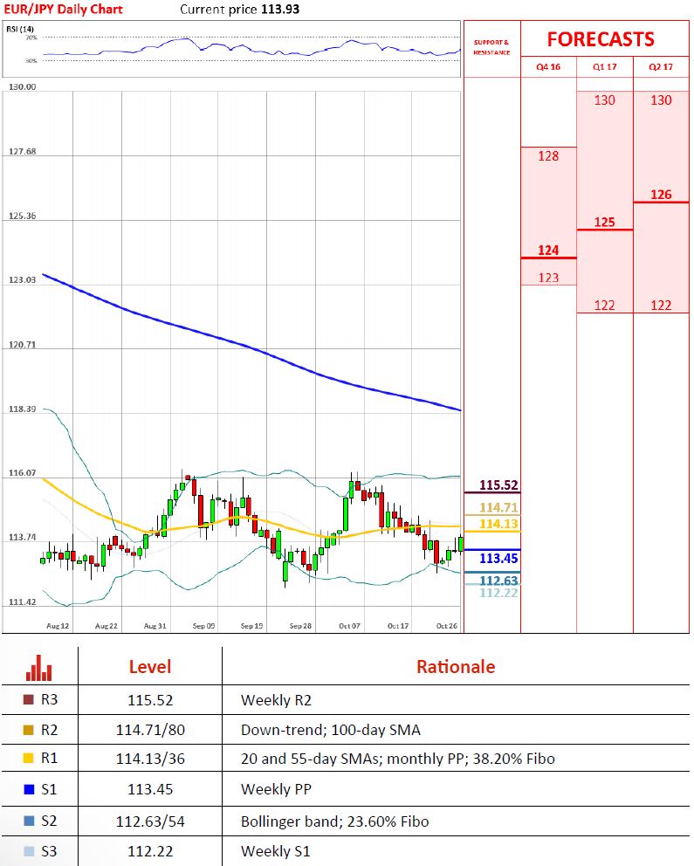Click the 115.52 resistance level marker

pos(498,485)
